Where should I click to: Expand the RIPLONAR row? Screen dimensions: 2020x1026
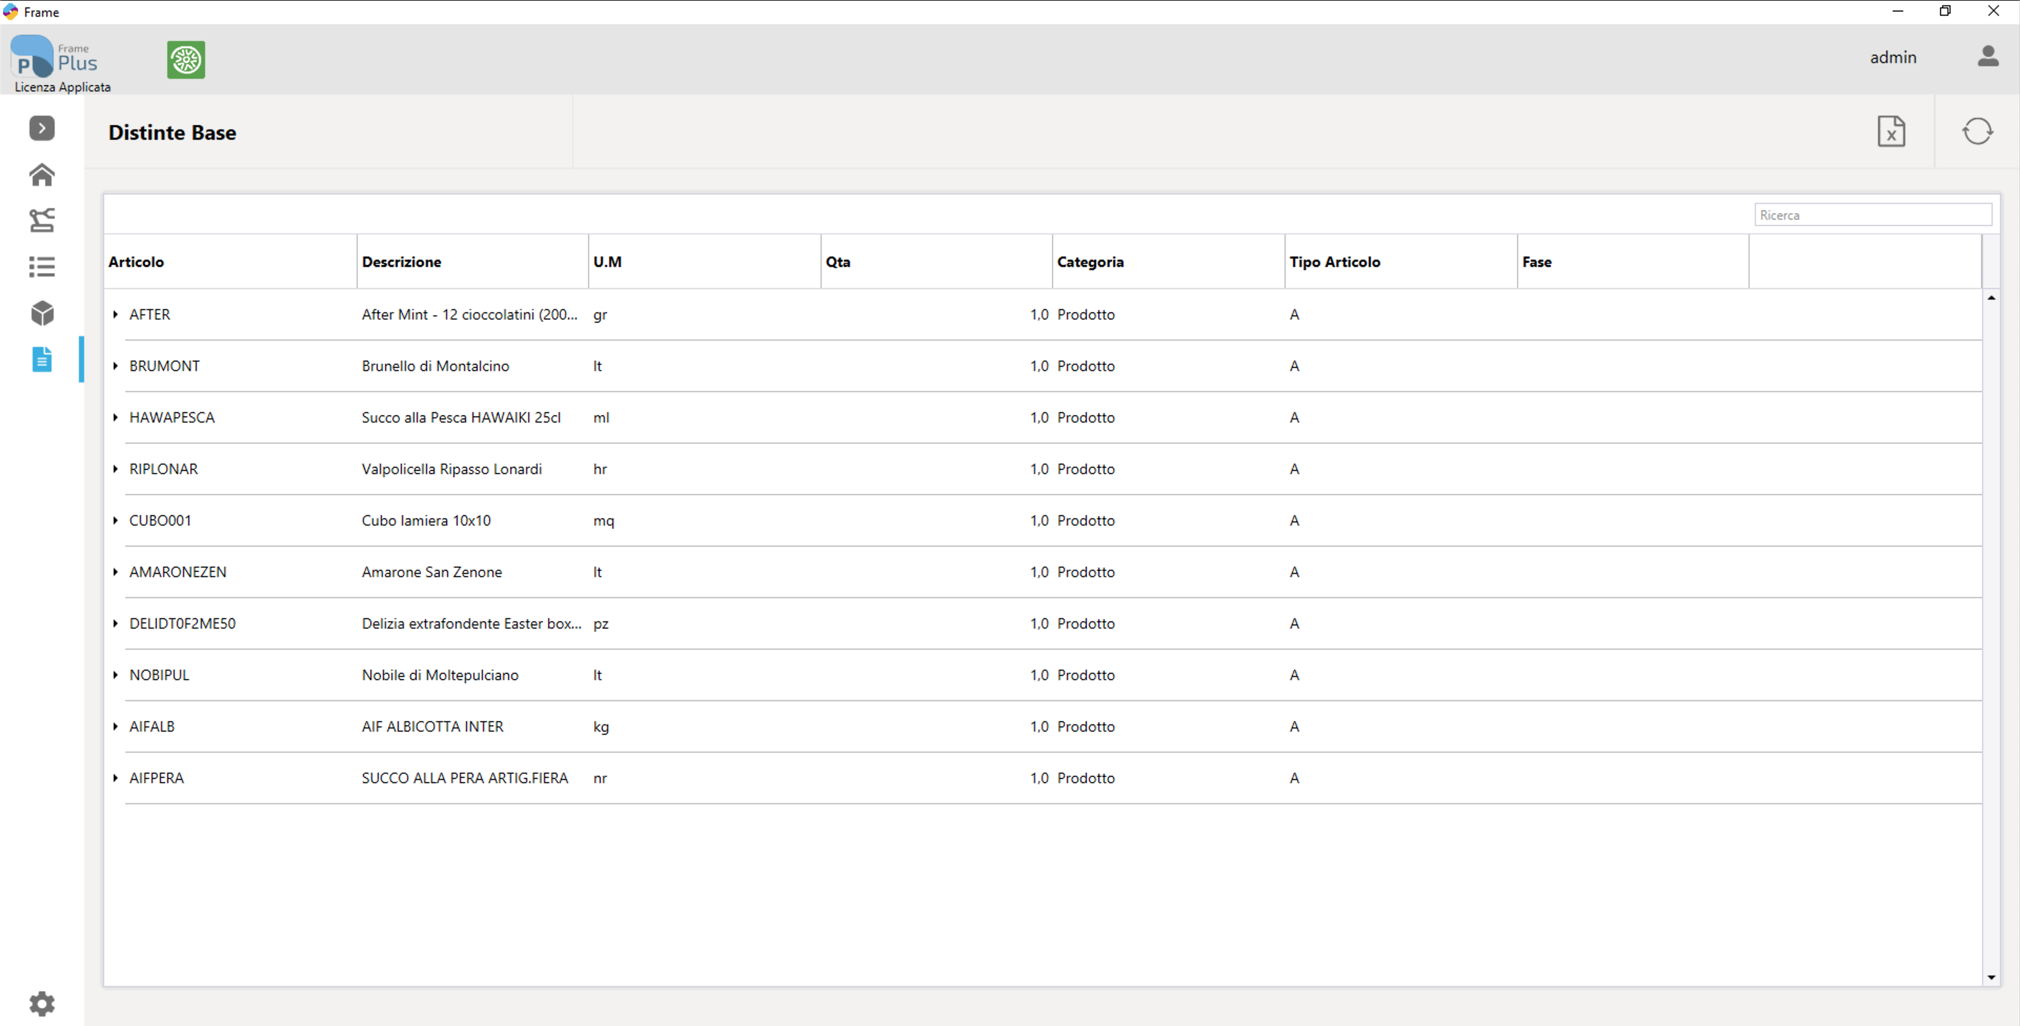(115, 469)
